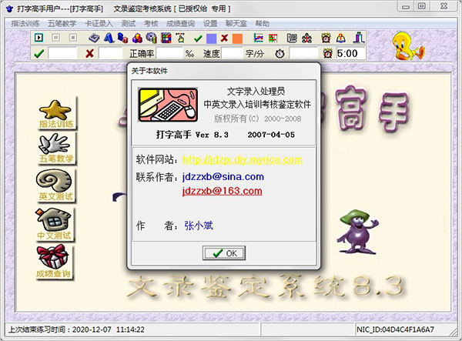Image resolution: width=462 pixels, height=341 pixels.
Task: Click the alarm clock toolbar icon
Action: (326, 38)
